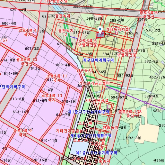The width and height of the screenshot is (165, 165).
Task: Click the 경관녹지 1 label
Action: pyautogui.click(x=63, y=18)
